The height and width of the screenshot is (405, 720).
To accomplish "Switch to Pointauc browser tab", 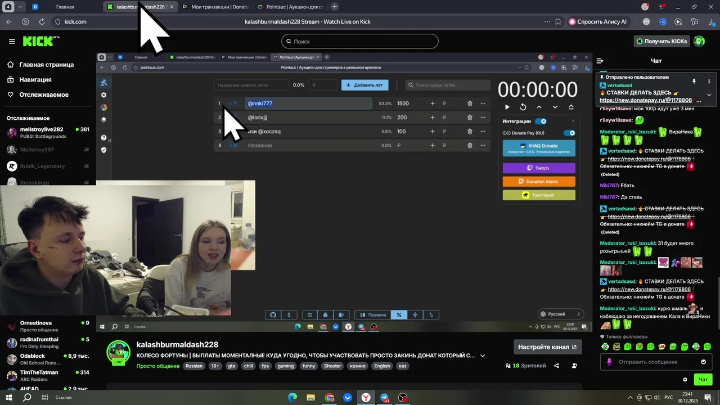I will click(290, 7).
